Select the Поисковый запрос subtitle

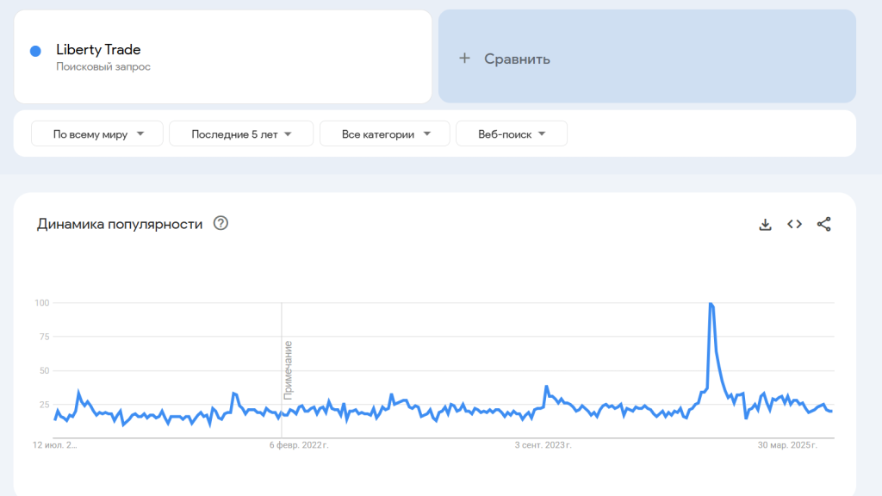coord(103,67)
